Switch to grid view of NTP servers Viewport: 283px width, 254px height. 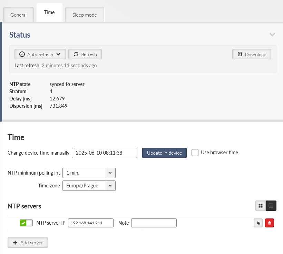261,206
